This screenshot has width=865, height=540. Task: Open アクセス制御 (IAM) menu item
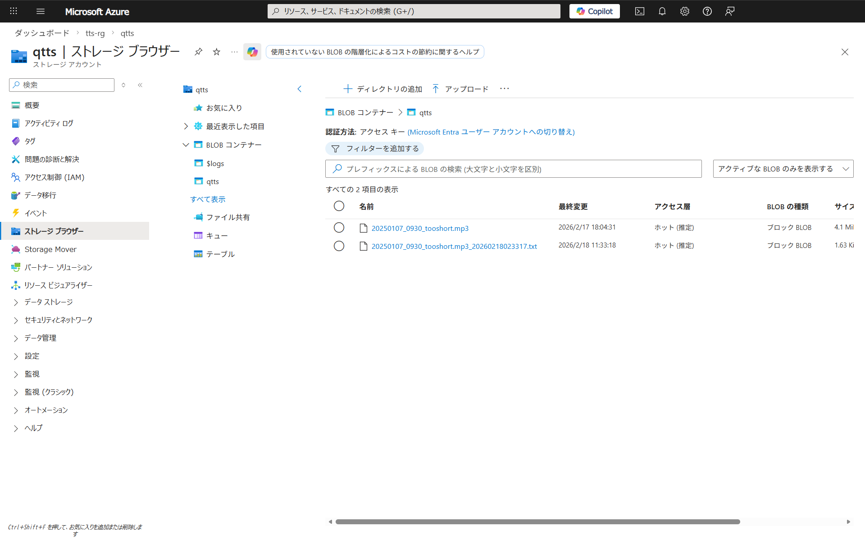point(54,177)
